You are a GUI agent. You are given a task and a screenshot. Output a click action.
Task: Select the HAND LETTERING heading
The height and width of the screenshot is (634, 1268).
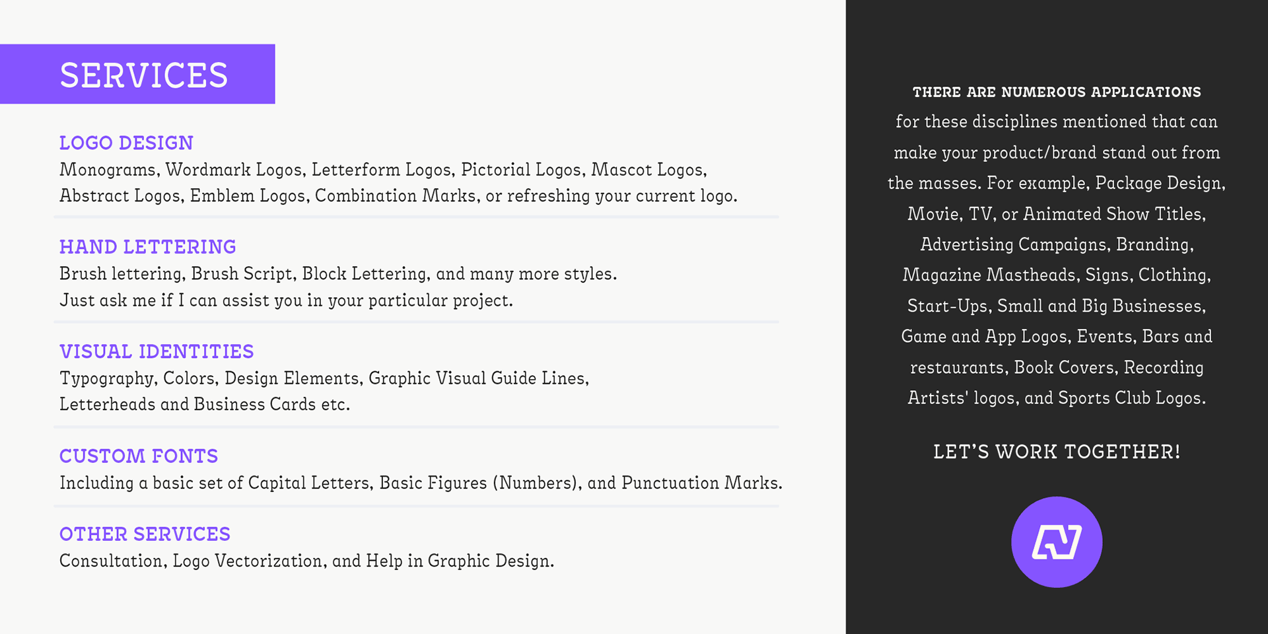(147, 247)
